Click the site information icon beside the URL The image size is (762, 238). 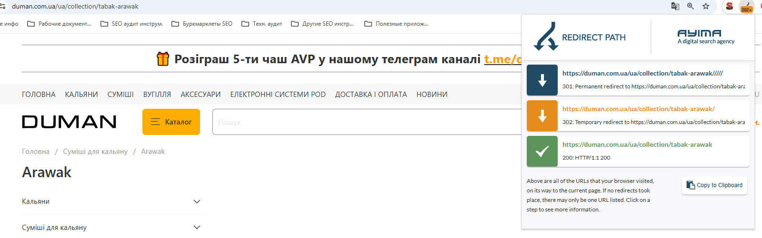3,6
